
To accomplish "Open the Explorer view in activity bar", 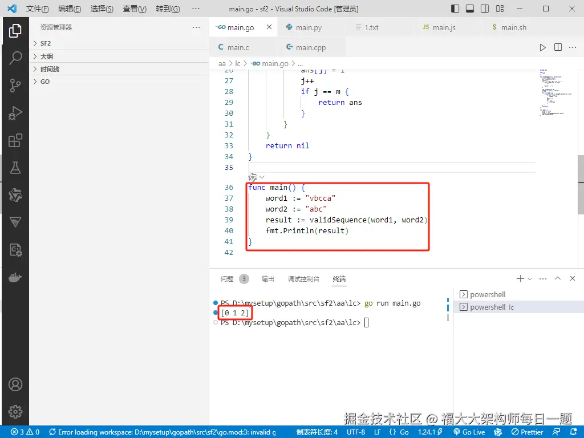I will 15,31.
